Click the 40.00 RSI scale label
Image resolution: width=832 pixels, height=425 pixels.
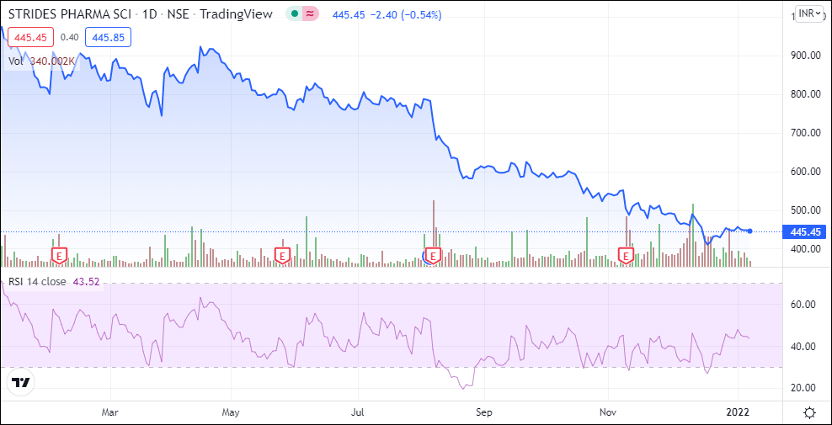[x=803, y=347]
